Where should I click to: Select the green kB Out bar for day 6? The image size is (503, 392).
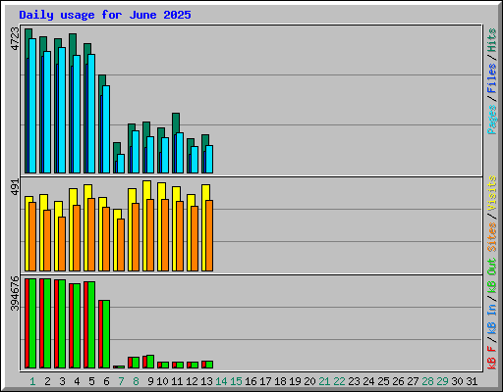click(106, 334)
